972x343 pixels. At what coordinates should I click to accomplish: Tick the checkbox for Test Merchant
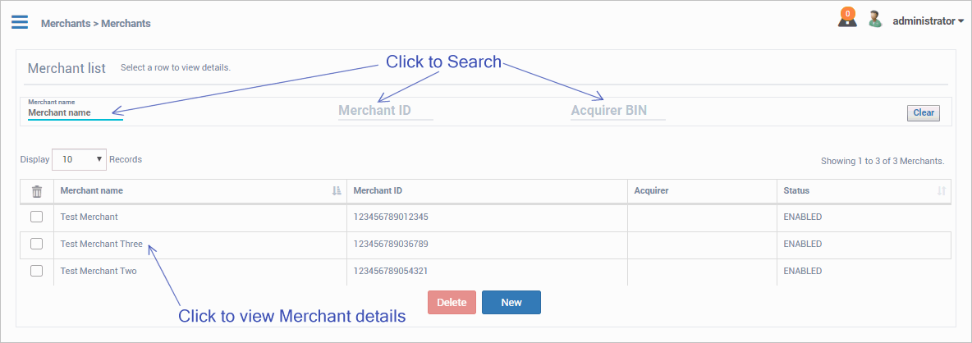(x=36, y=217)
